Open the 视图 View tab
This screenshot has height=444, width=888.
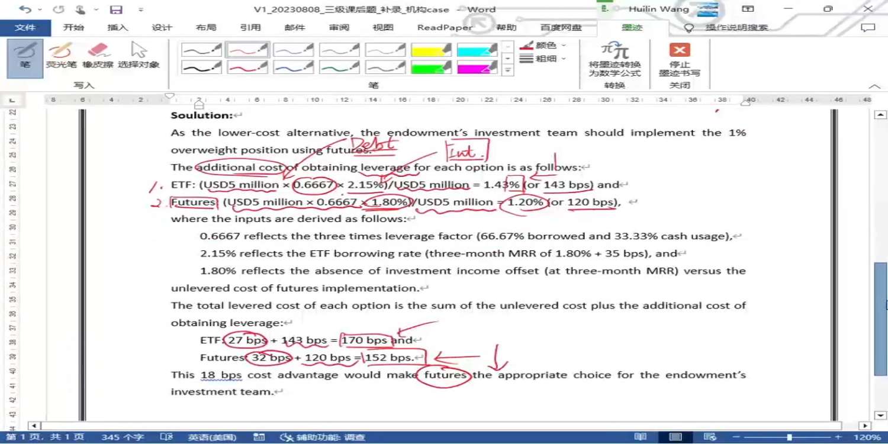point(383,28)
